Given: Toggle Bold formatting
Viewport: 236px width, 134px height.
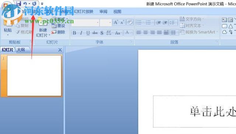Looking at the screenshot, I should point(74,33).
